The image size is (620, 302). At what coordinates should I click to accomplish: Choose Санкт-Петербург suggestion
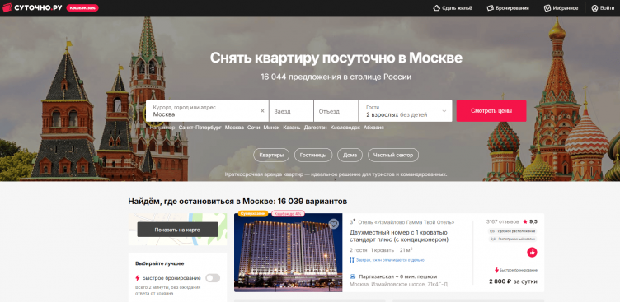[x=200, y=128]
